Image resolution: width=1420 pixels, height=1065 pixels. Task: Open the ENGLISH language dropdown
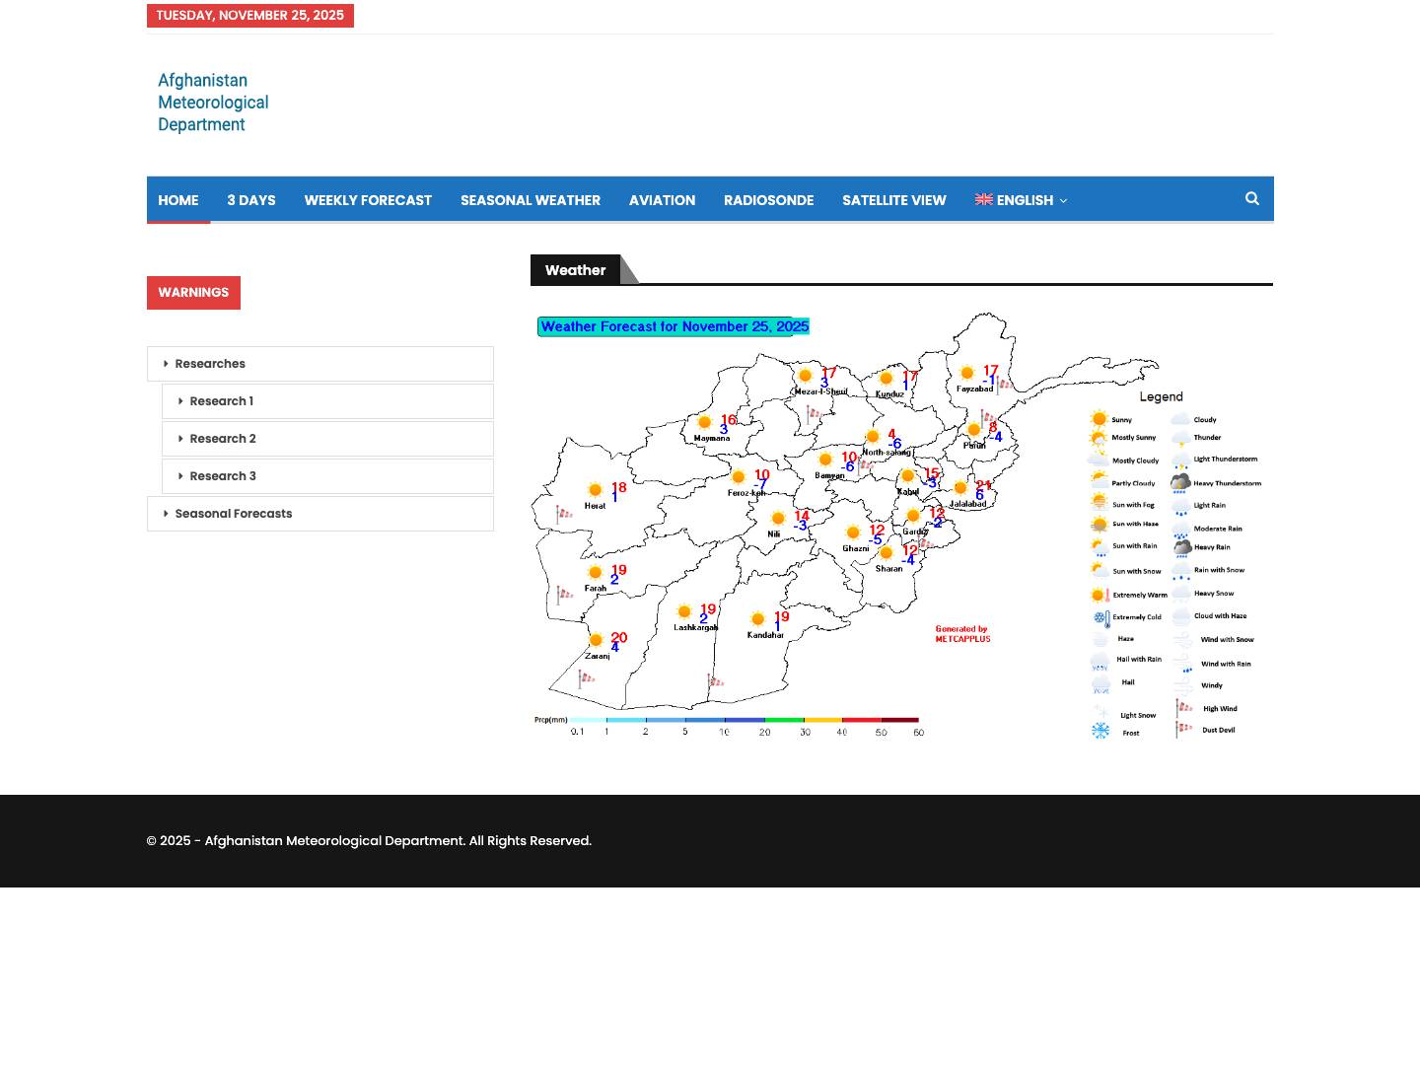(x=1025, y=200)
